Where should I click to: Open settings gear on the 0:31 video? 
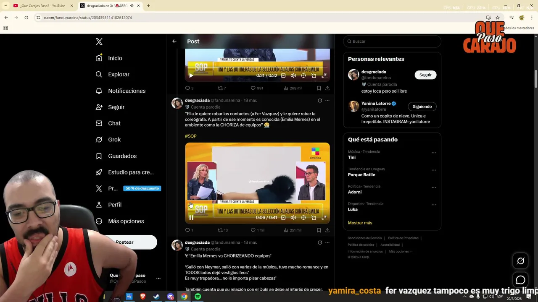(303, 75)
